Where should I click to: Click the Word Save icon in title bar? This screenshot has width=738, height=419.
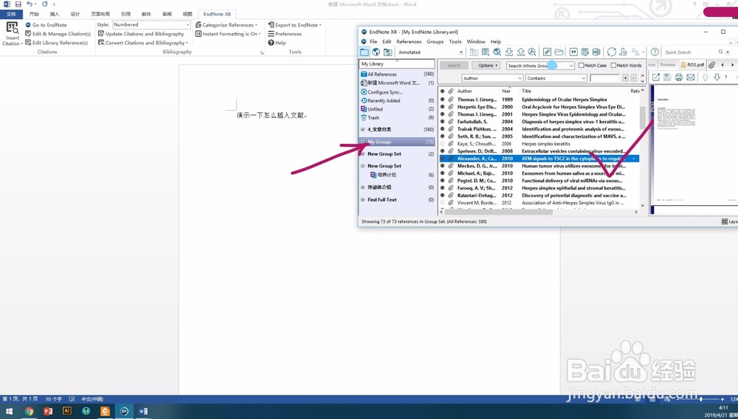coord(18,4)
